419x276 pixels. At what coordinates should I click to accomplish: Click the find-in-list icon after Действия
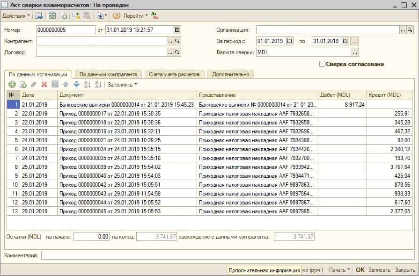(x=39, y=16)
